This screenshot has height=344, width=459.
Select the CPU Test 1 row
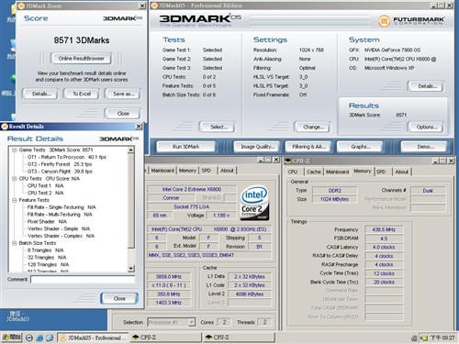(x=45, y=186)
